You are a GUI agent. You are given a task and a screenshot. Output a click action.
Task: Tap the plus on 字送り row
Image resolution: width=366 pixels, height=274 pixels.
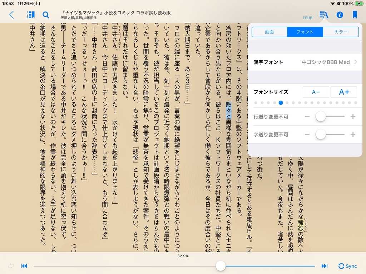(x=353, y=135)
